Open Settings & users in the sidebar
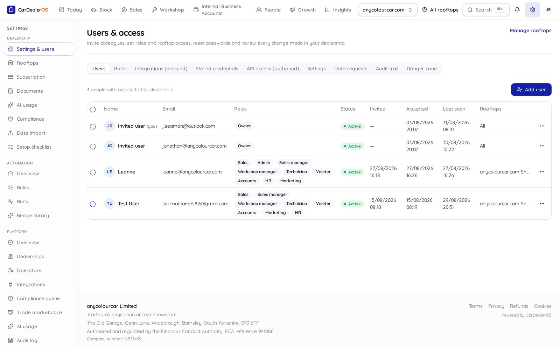The width and height of the screenshot is (560, 347). tap(39, 49)
